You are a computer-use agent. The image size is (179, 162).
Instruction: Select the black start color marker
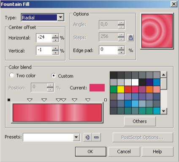[x=9, y=100]
